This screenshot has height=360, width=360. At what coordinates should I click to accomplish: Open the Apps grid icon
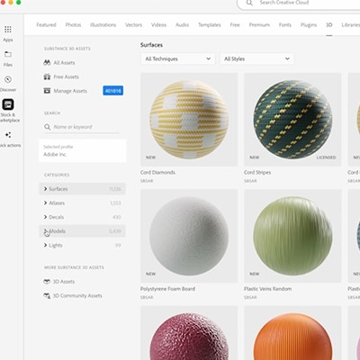(x=8, y=30)
